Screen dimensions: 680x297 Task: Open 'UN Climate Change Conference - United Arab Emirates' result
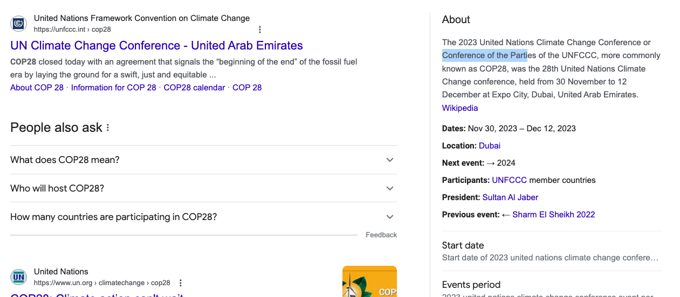[x=156, y=45]
